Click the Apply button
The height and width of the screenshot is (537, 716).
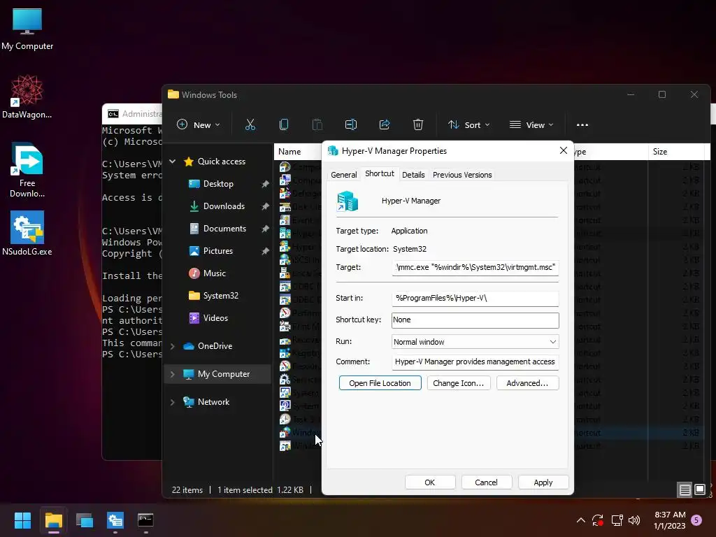coord(543,482)
